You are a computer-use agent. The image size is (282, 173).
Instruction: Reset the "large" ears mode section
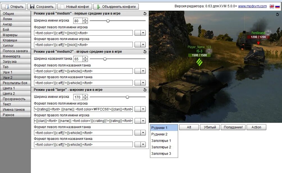click(145, 90)
